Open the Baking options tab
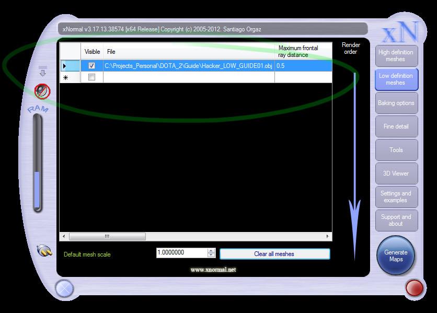This screenshot has width=437, height=313. (396, 103)
